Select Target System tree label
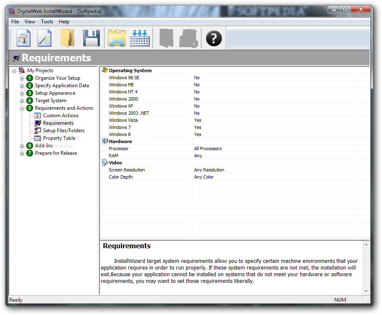 pyautogui.click(x=51, y=101)
